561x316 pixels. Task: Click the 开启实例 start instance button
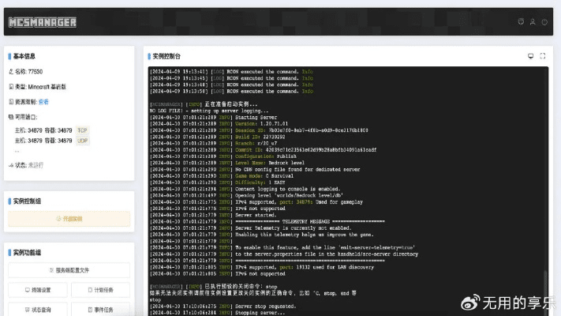(69, 219)
